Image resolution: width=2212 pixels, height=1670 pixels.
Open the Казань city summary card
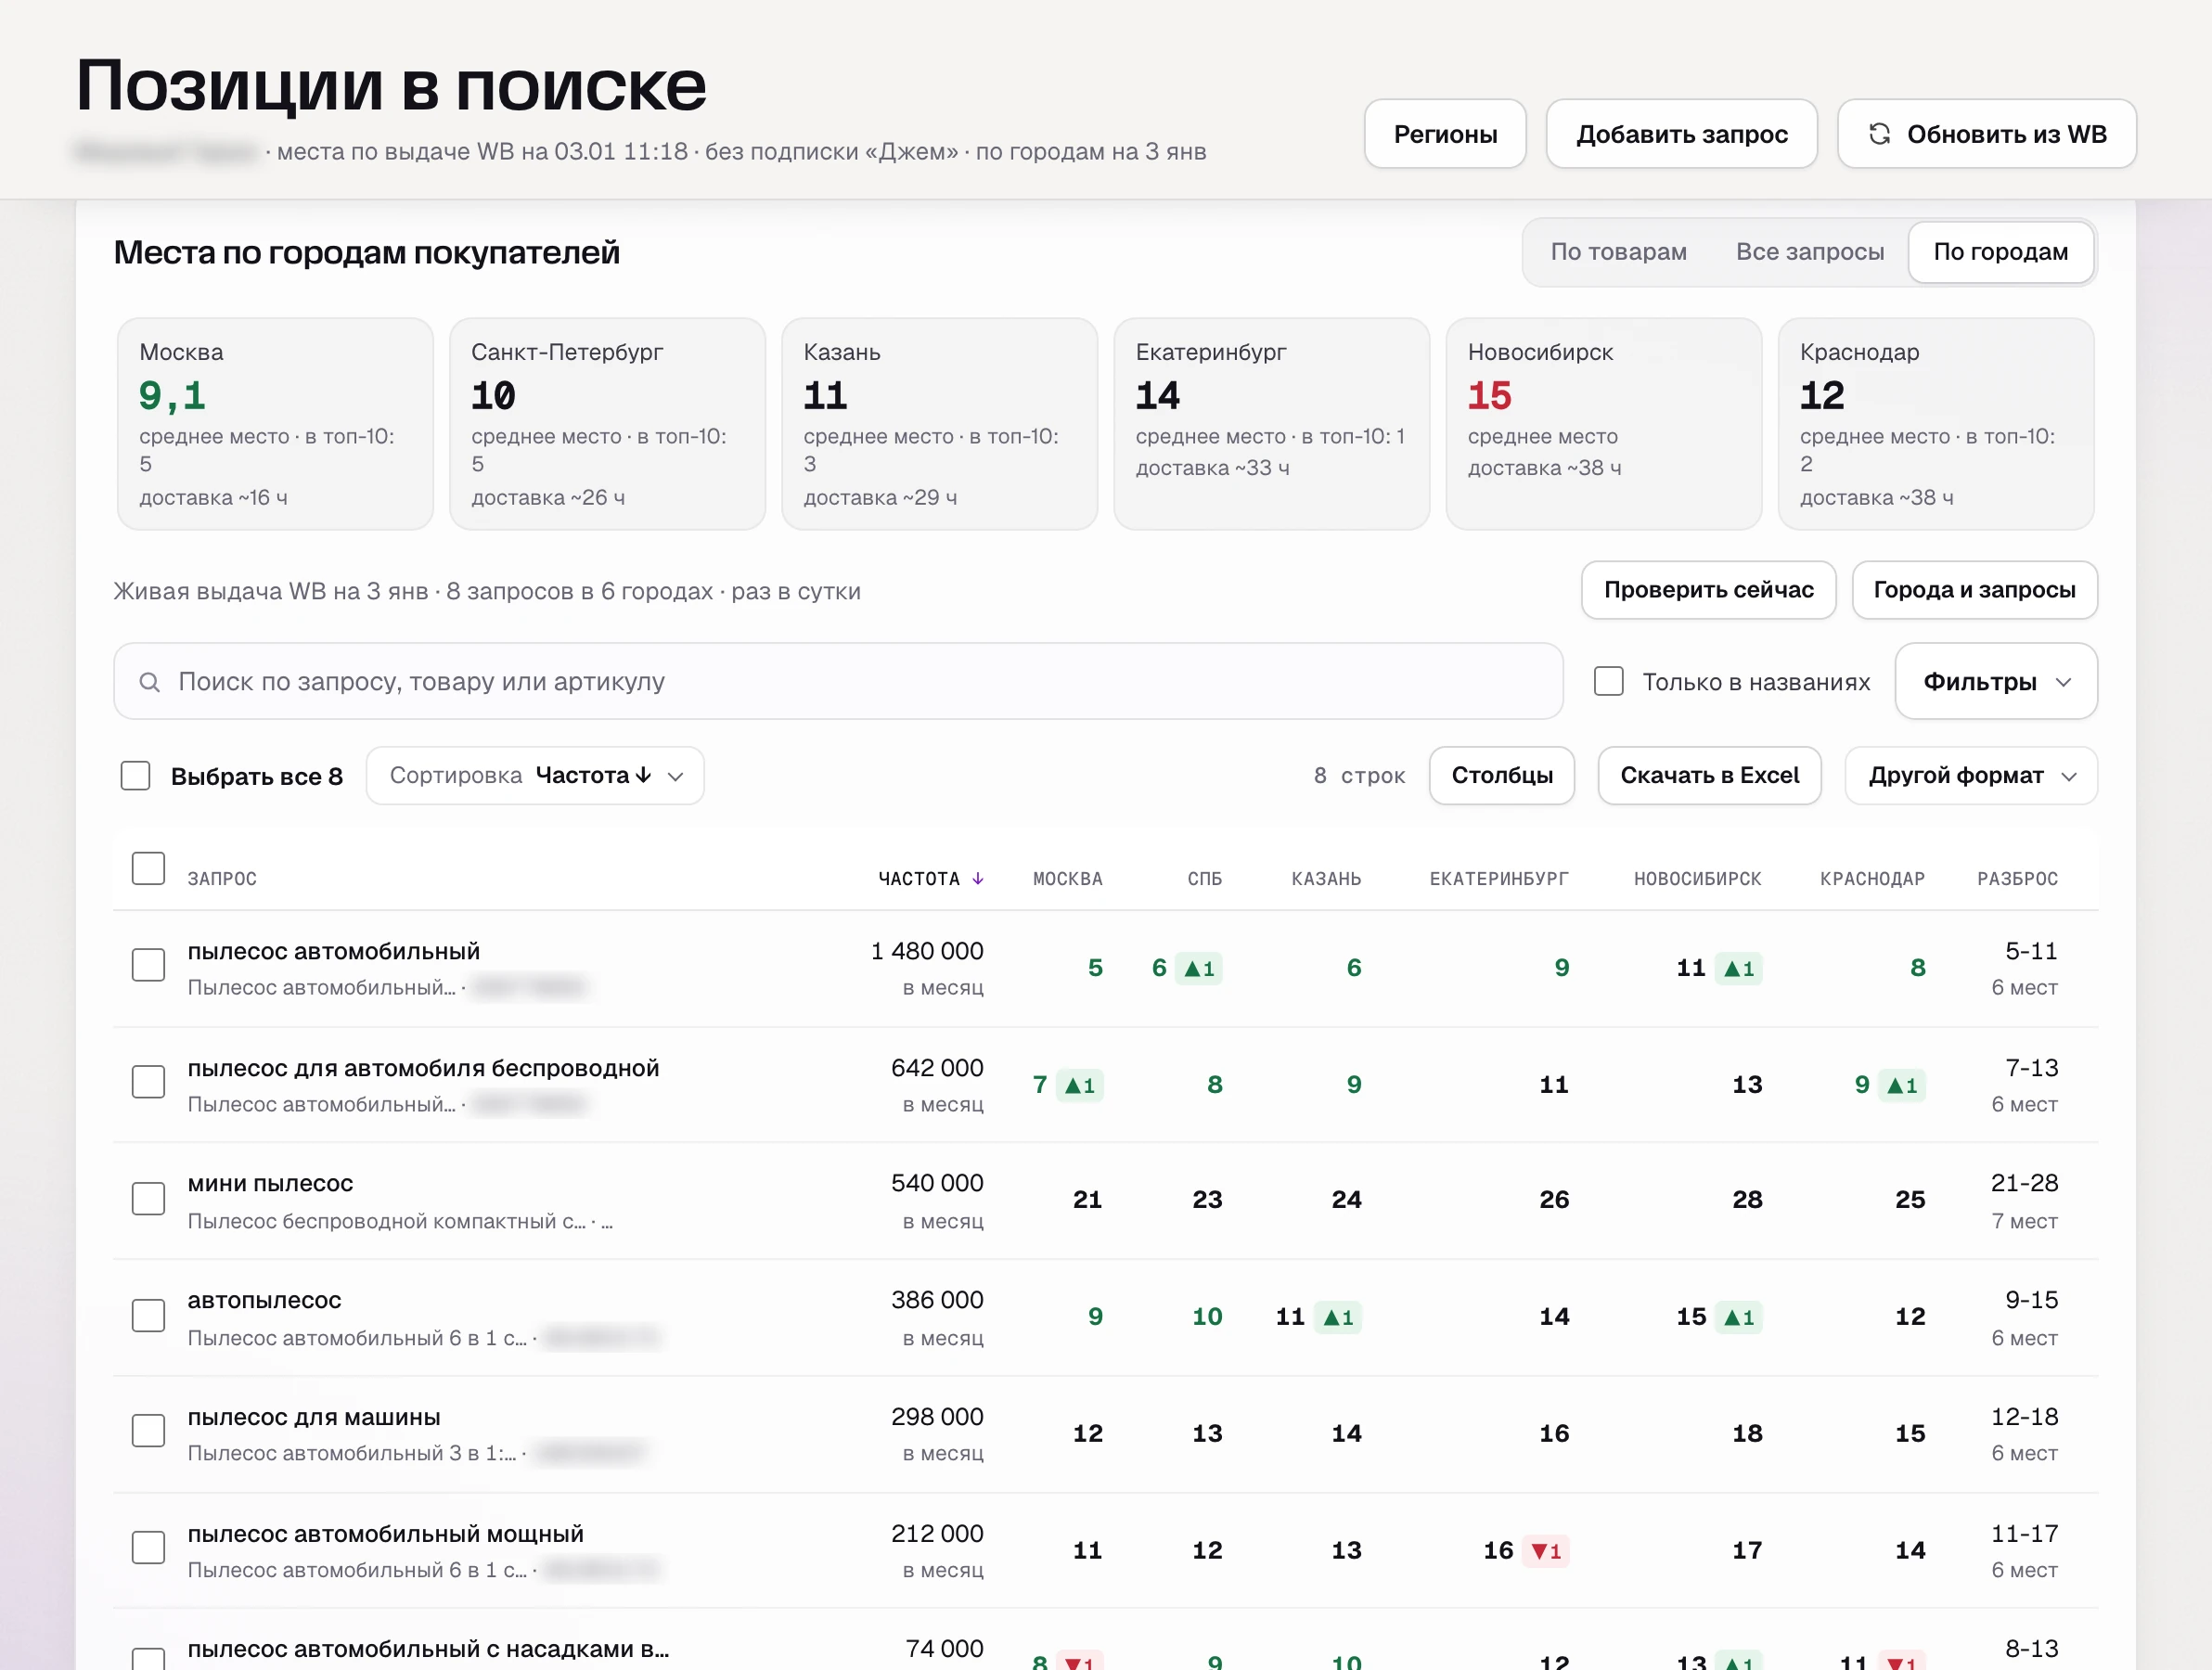point(939,424)
